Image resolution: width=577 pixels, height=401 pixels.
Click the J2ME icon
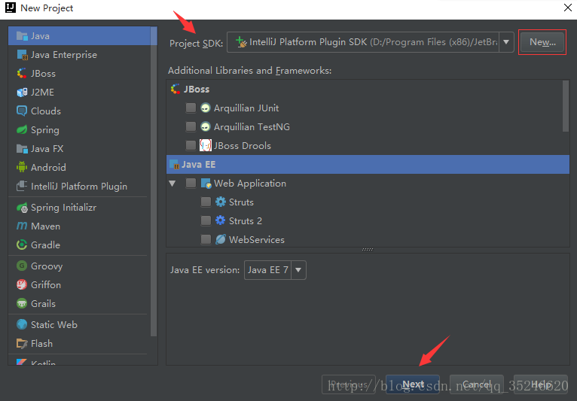click(x=22, y=93)
